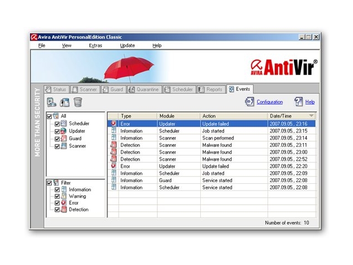Open the View menu
353x265 pixels.
point(67,45)
